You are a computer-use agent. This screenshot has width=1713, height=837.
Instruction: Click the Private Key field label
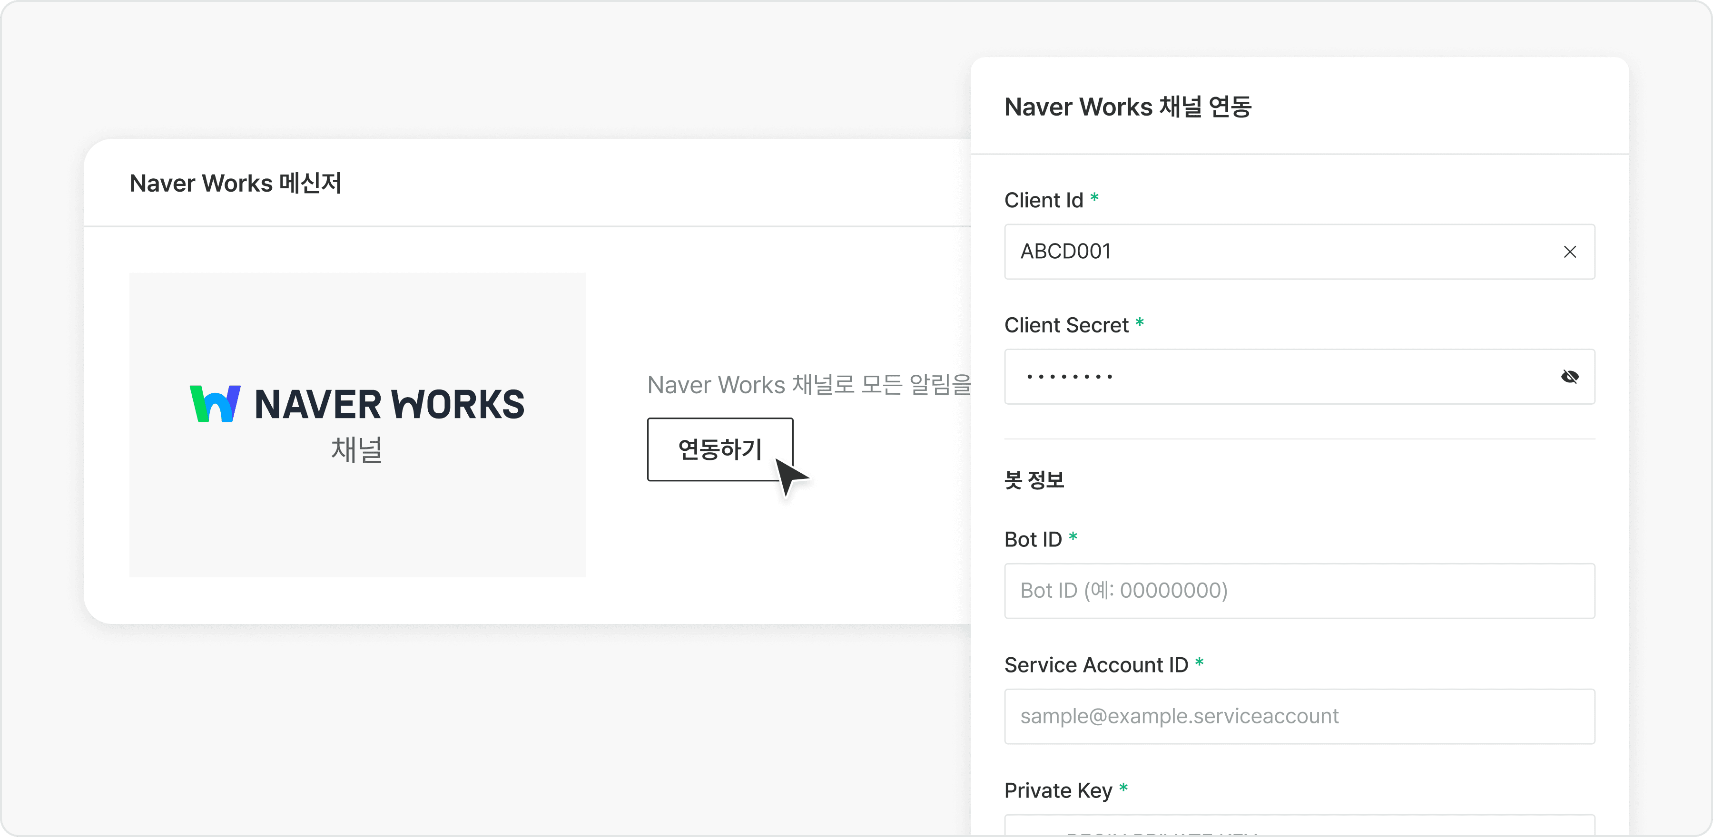(x=1058, y=790)
